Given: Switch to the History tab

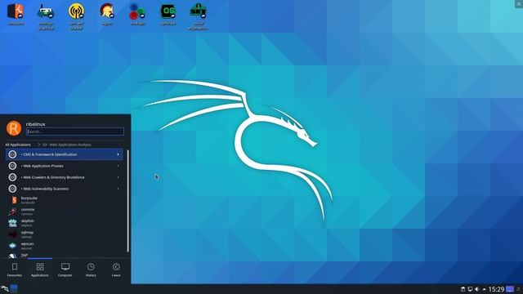Looking at the screenshot, I should click(91, 269).
